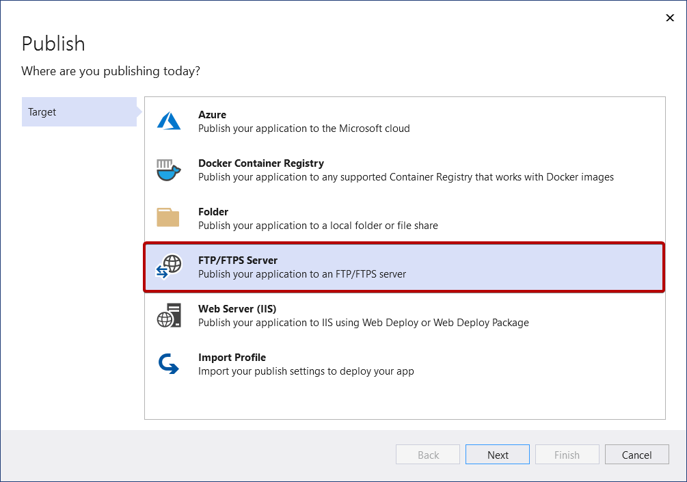This screenshot has height=482, width=687.
Task: Click the Cancel button
Action: 636,454
